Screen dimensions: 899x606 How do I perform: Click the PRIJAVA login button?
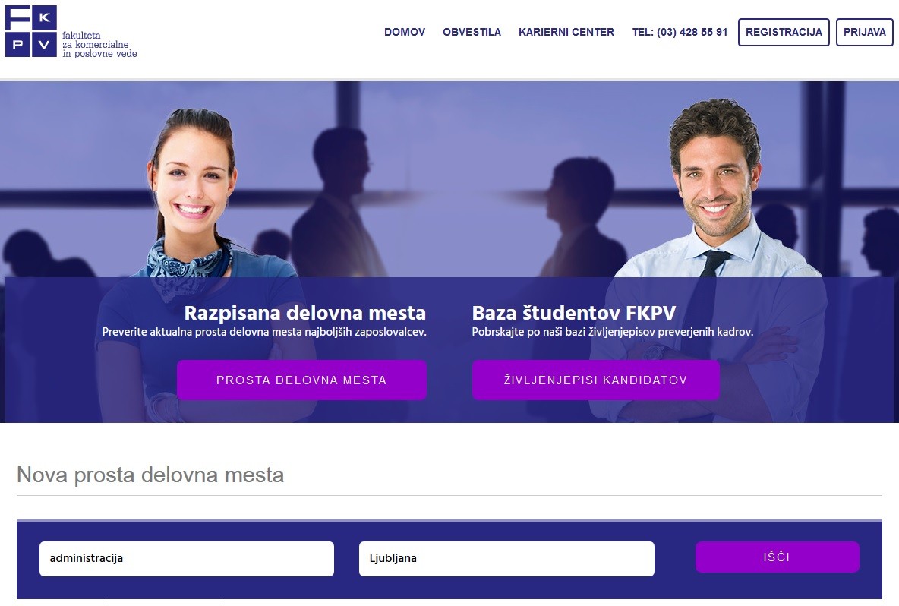[865, 32]
